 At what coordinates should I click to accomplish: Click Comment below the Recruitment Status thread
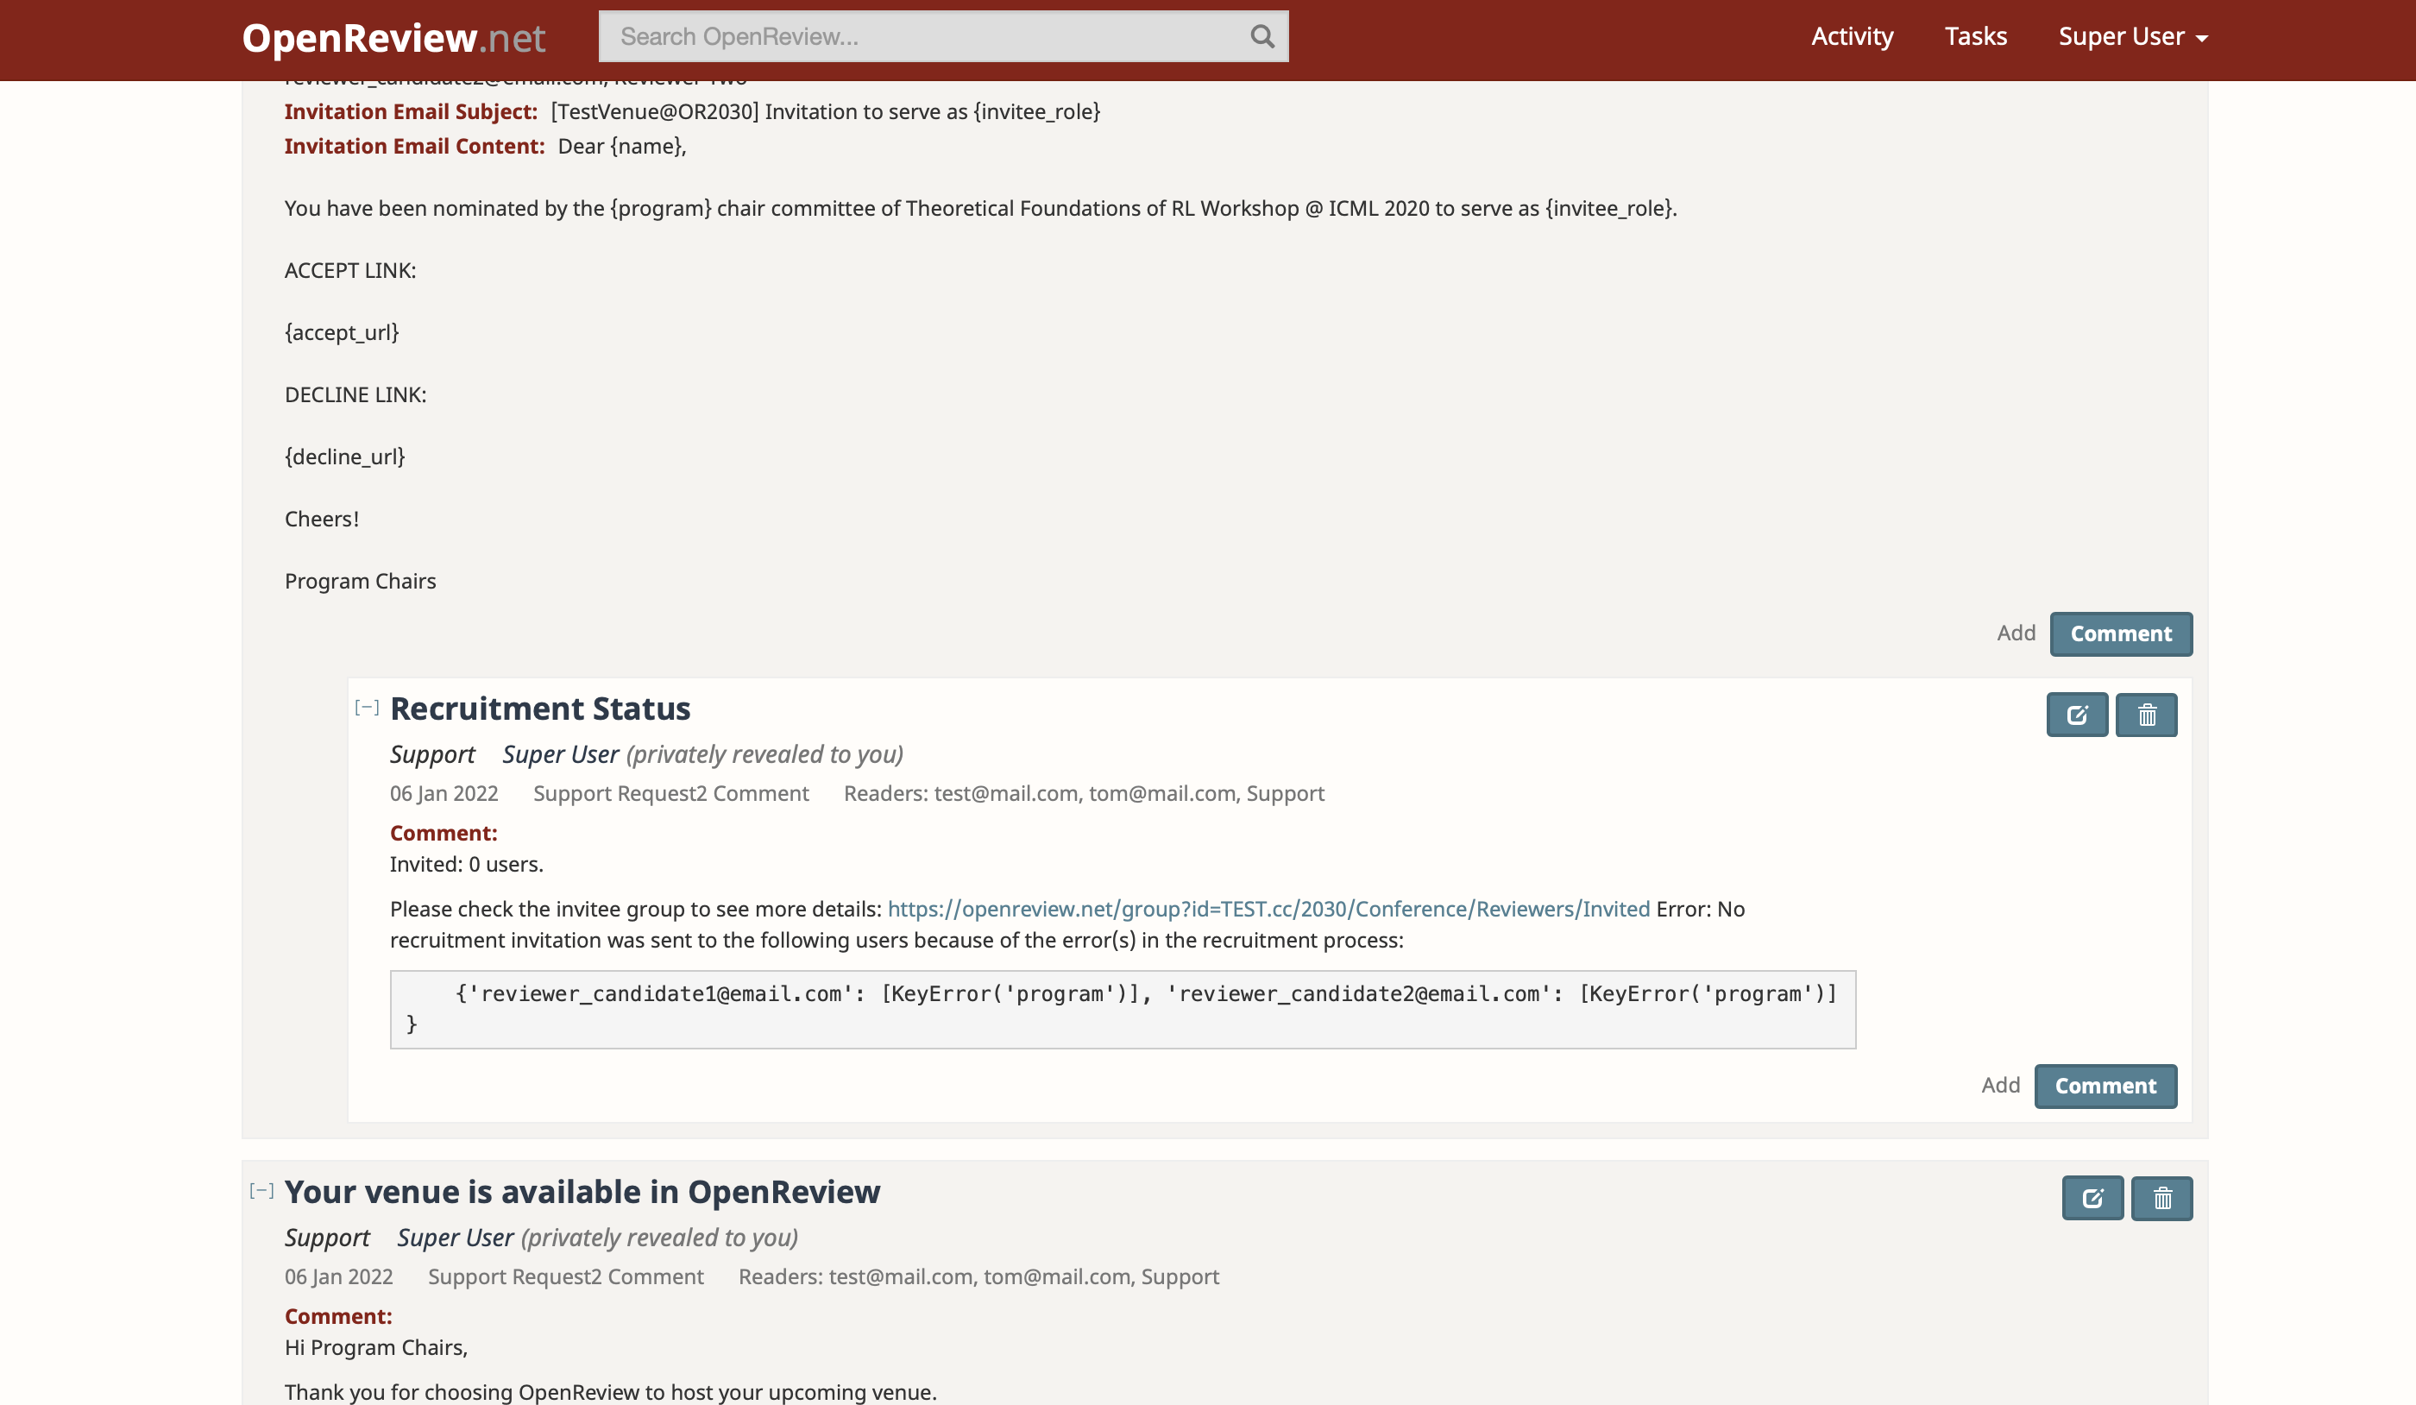click(x=2105, y=1086)
